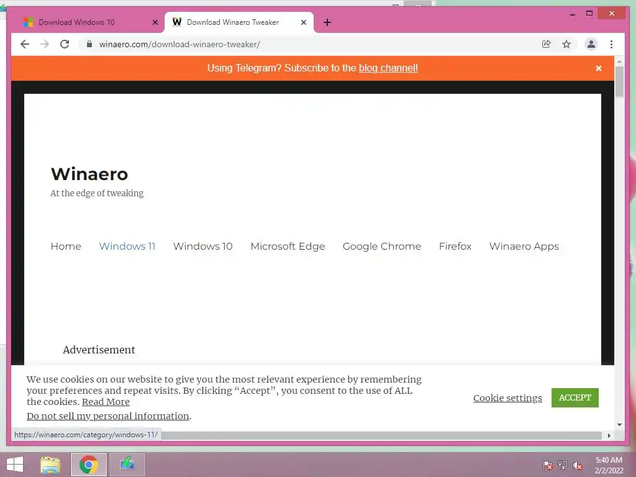Dismiss the orange Telegram banner
Screen dimensions: 636x477
click(x=598, y=68)
